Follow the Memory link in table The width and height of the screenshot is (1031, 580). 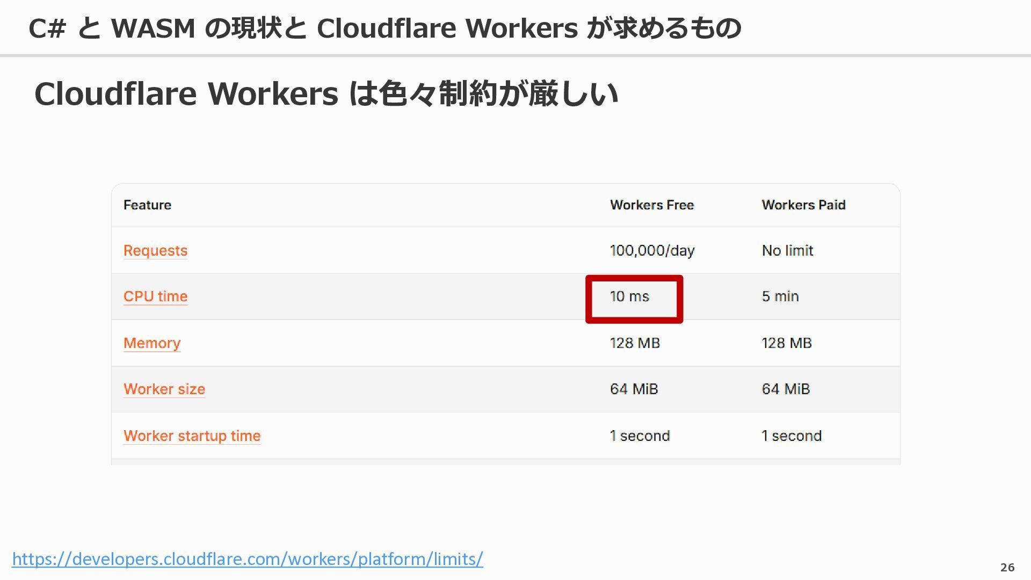click(152, 343)
